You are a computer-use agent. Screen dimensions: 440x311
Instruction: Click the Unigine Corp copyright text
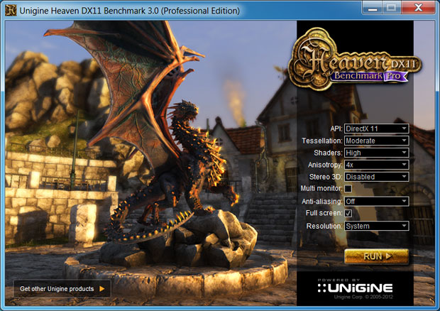click(363, 297)
